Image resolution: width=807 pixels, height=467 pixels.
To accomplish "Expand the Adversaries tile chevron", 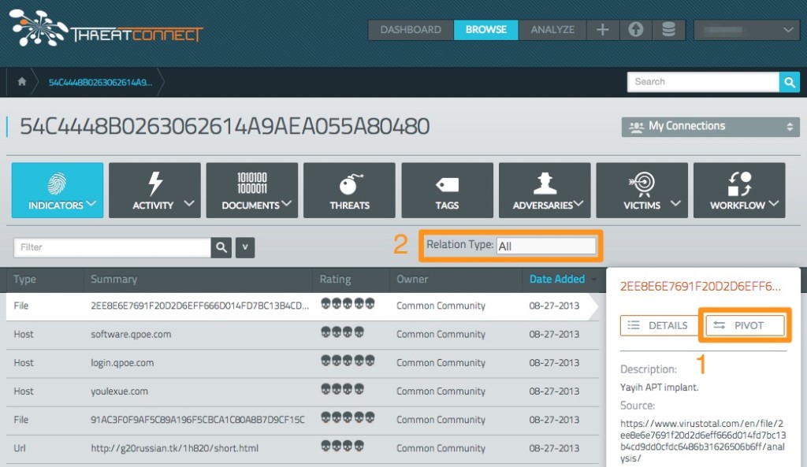I will (x=579, y=204).
